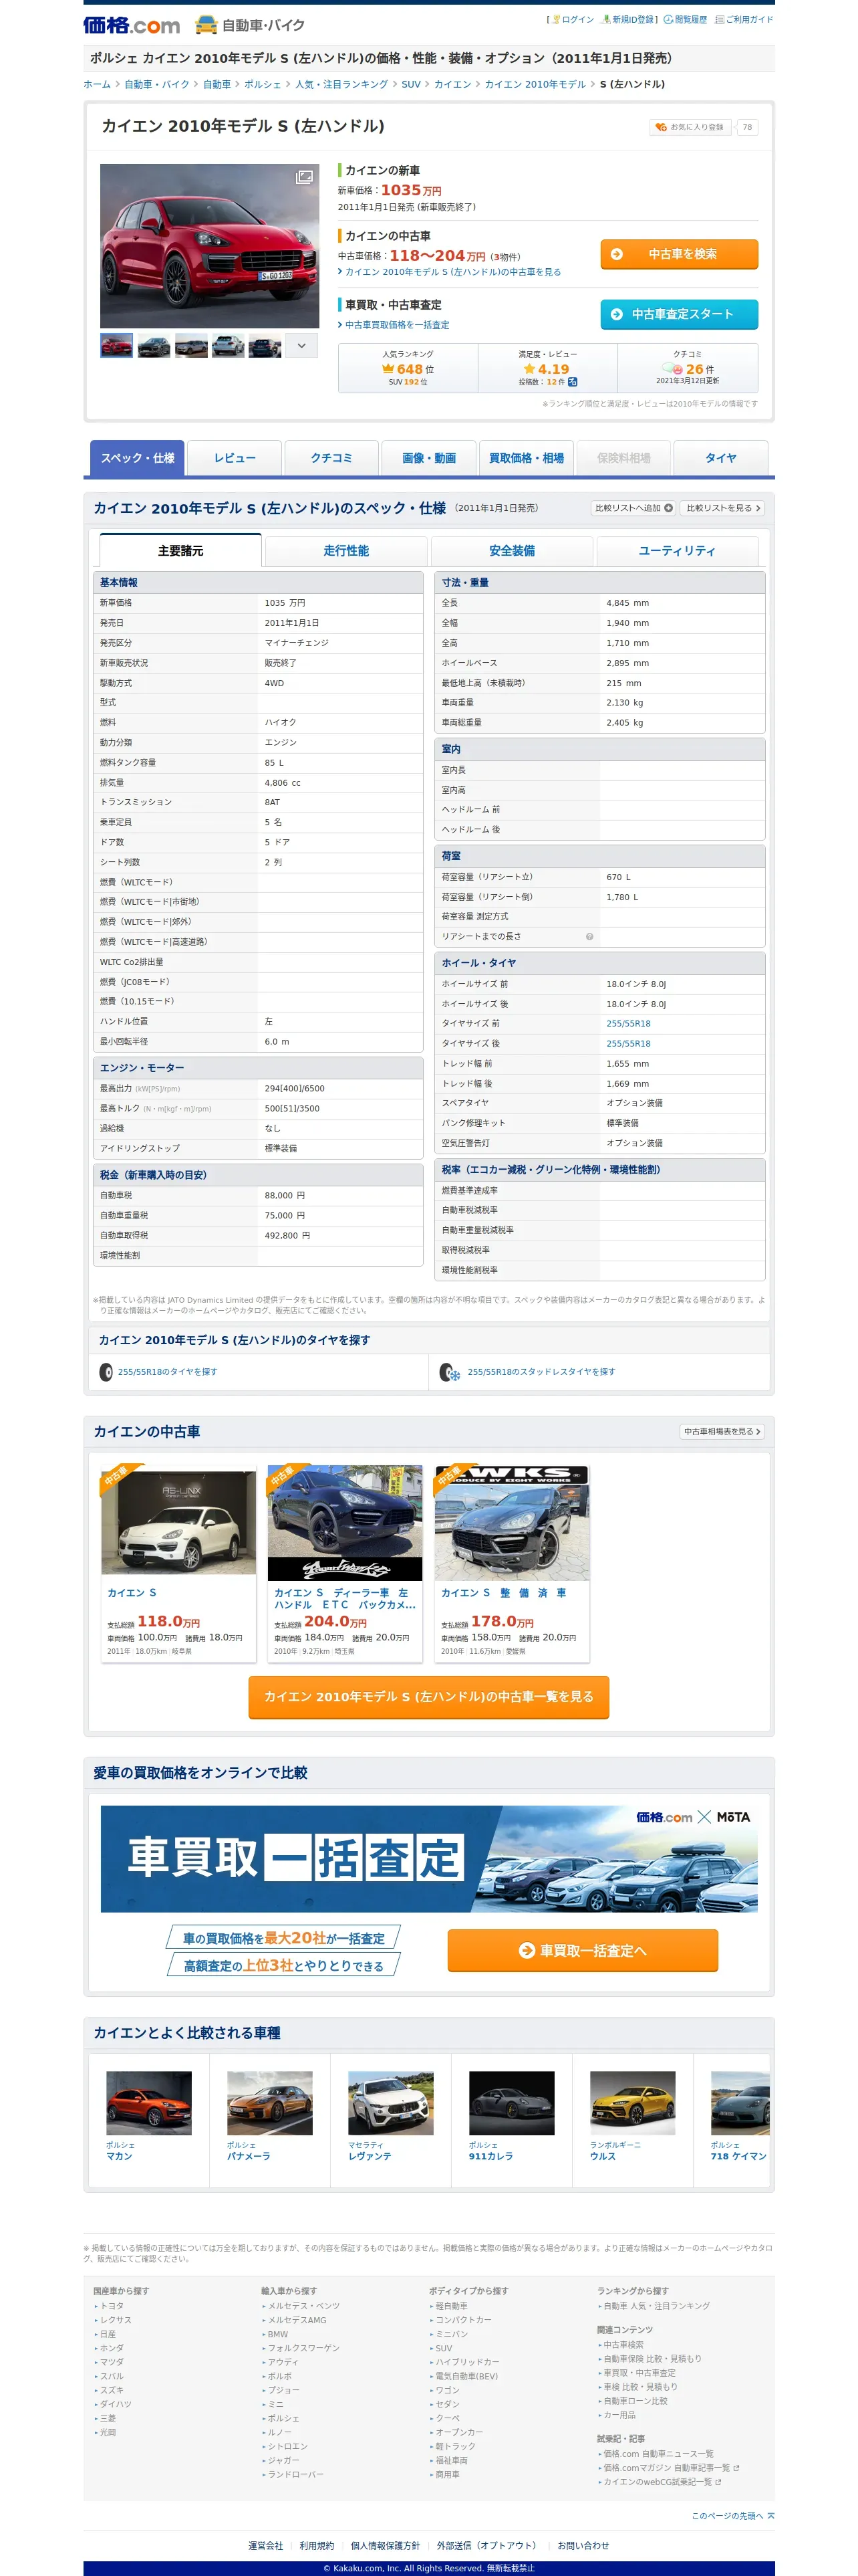858x2576 pixels.
Task: Click the 車買取一括査定 banner image
Action: click(x=428, y=1859)
